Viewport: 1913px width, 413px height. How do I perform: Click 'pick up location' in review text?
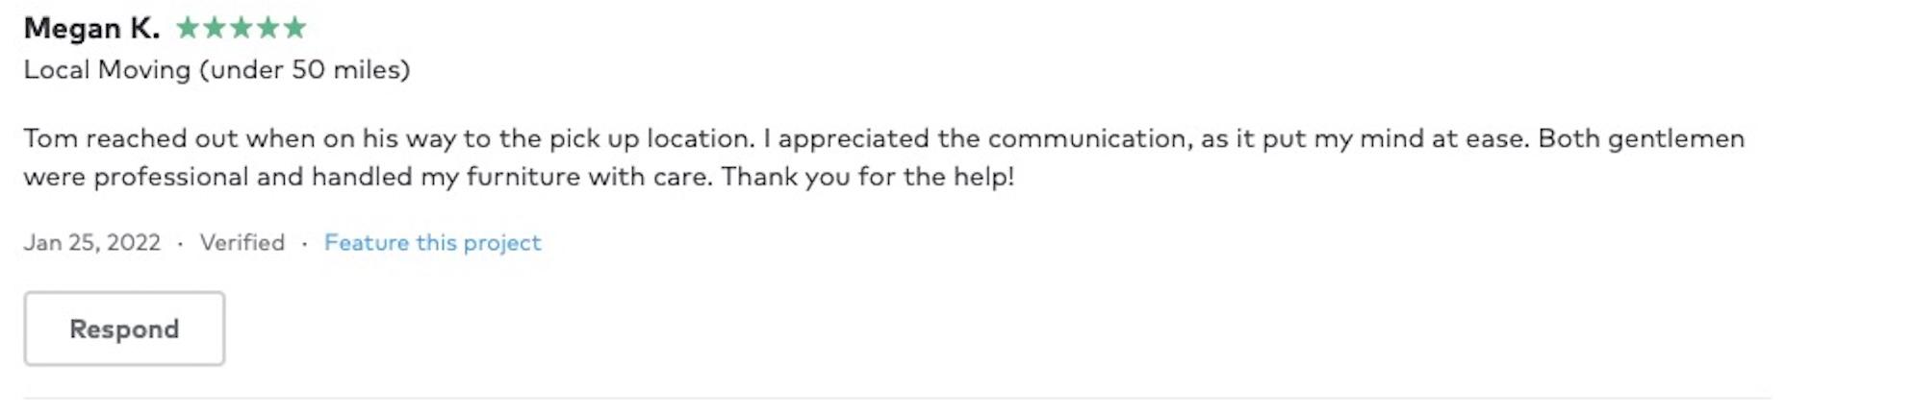point(650,139)
